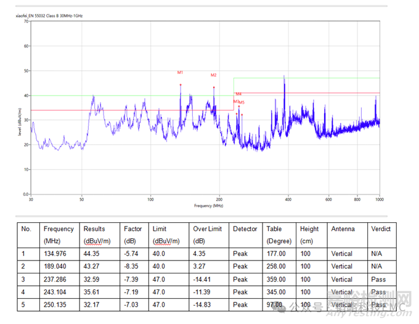
Task: Click the chart title xiaofei_EN 55032 Class B
Action: 49,15
